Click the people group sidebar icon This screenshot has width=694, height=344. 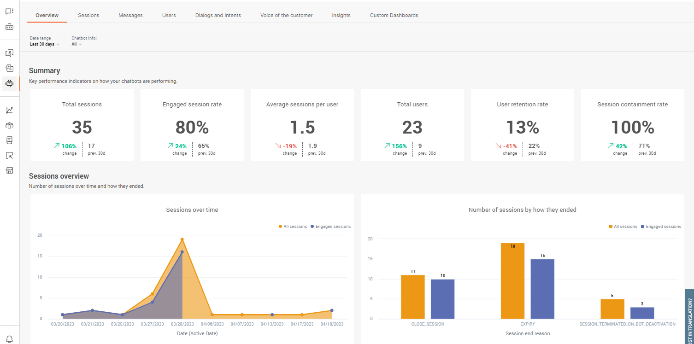(x=9, y=125)
